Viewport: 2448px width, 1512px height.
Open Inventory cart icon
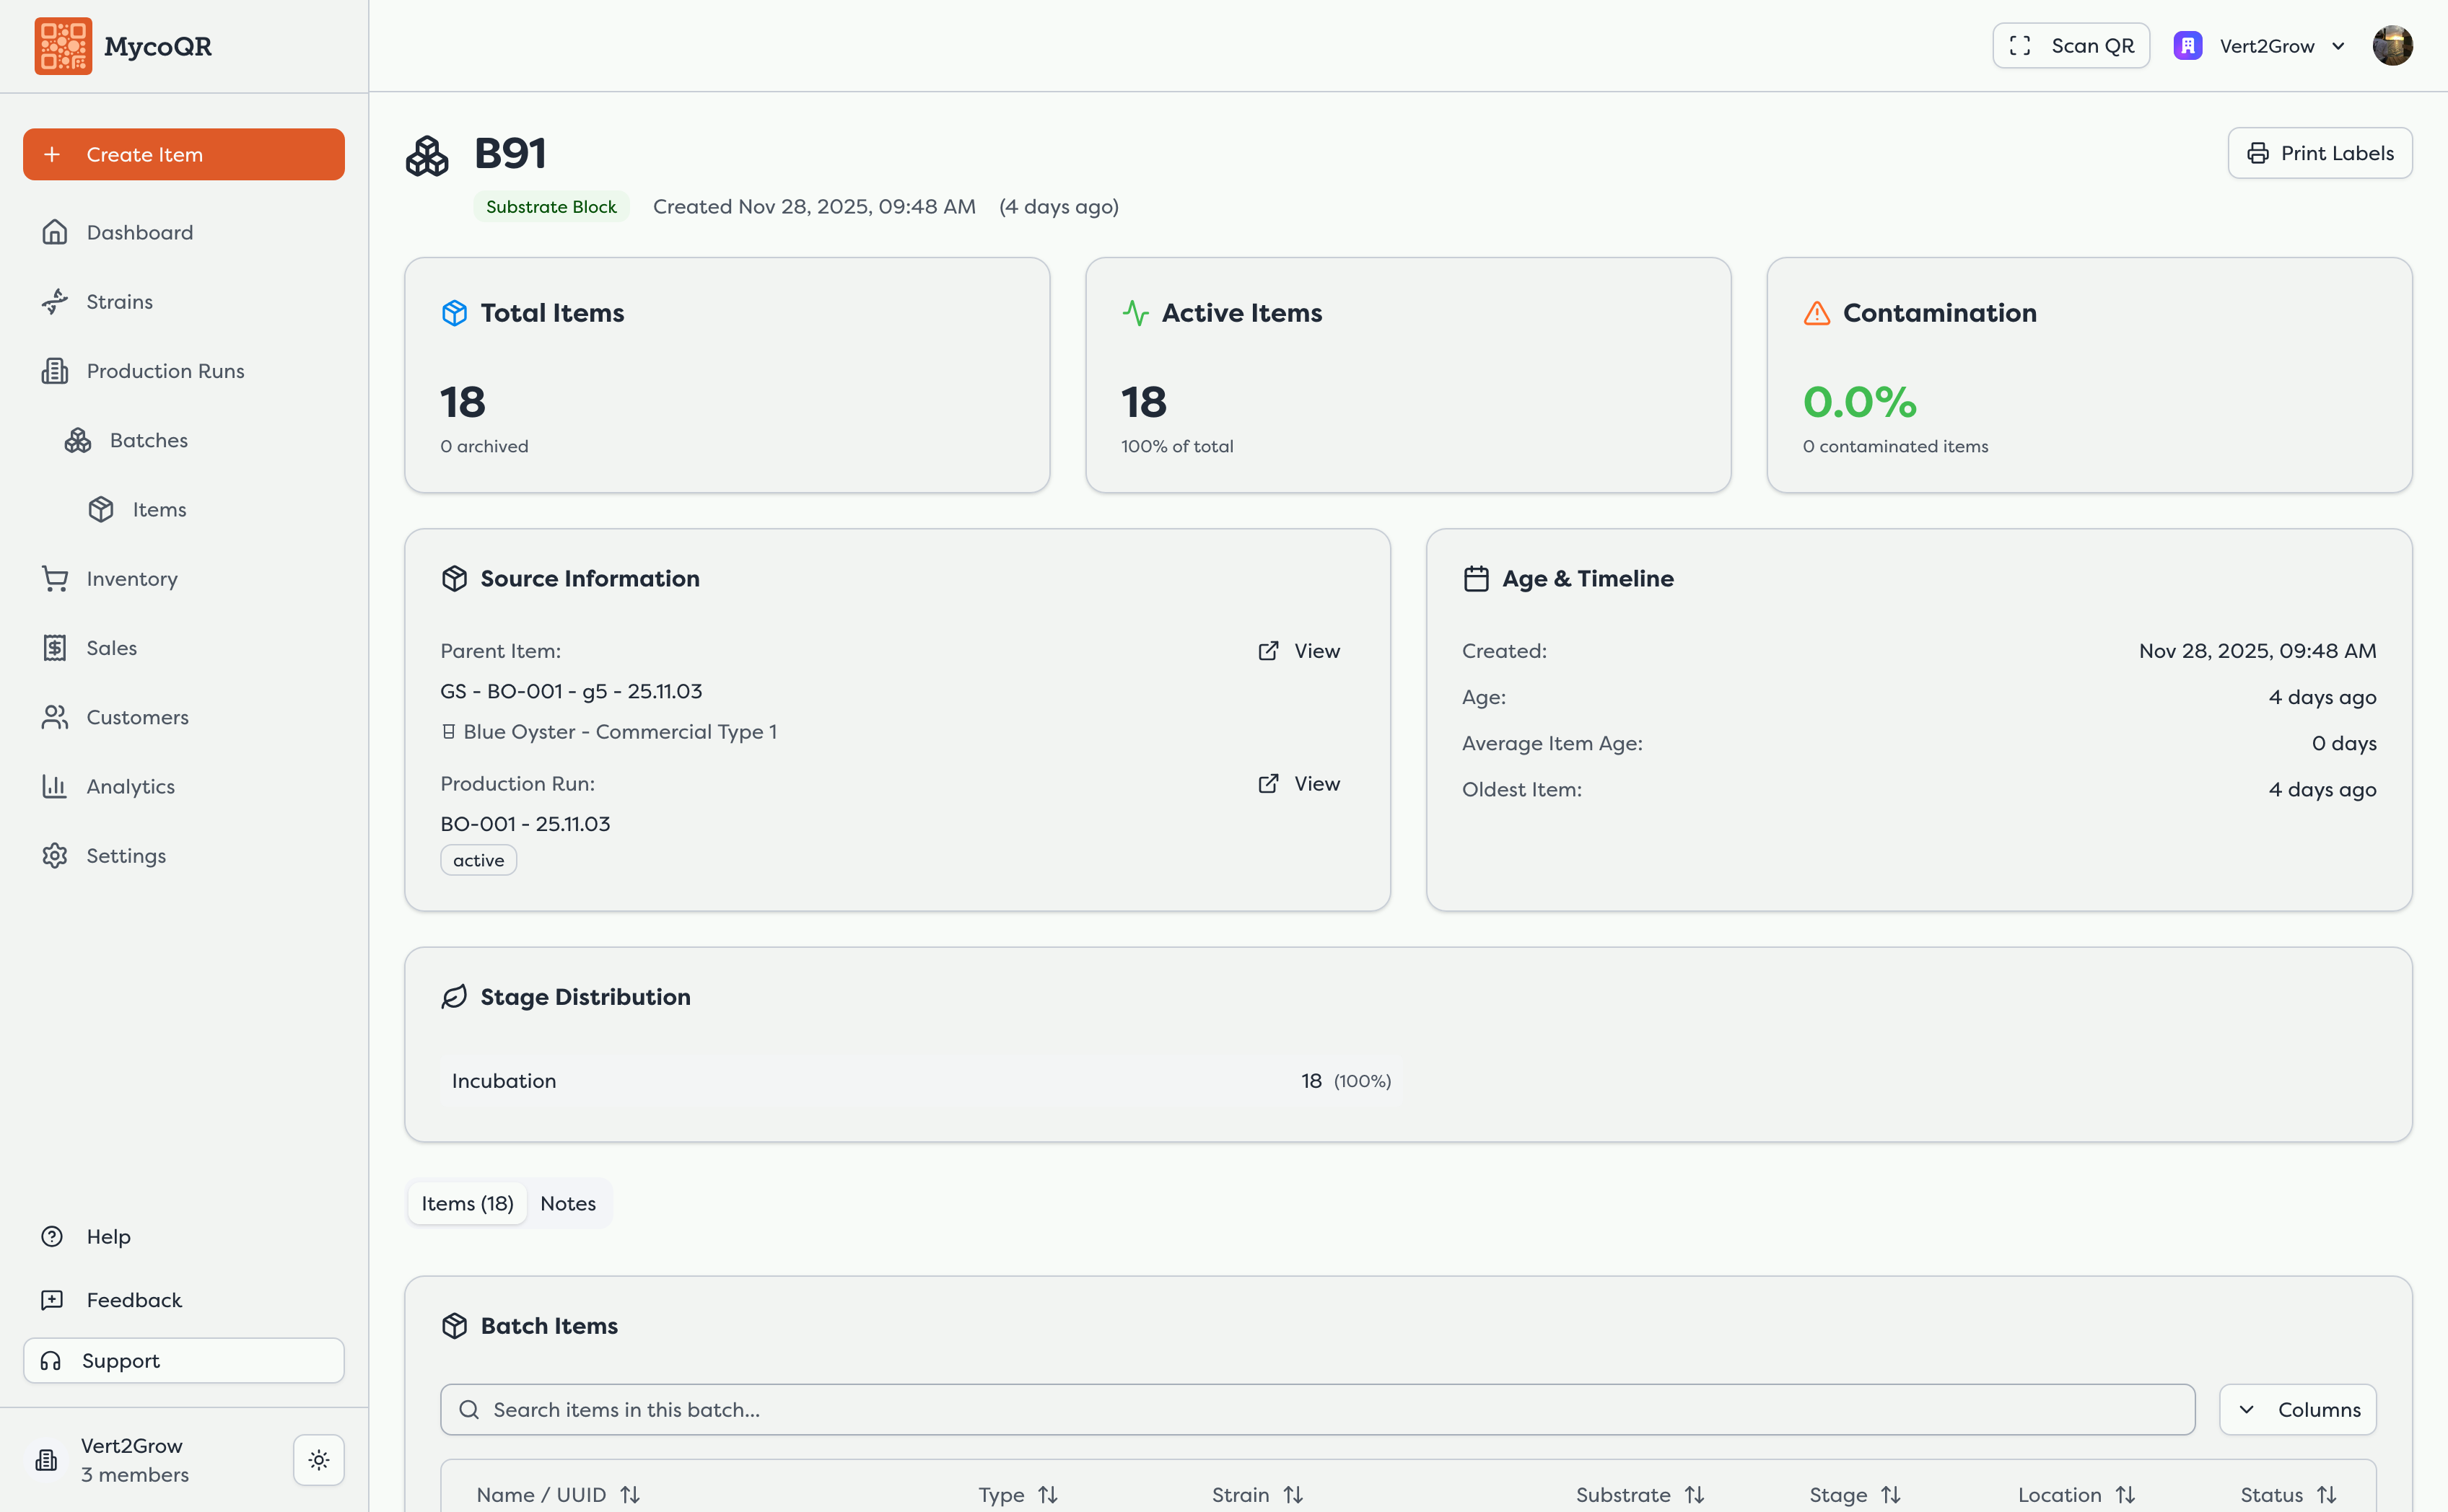[x=55, y=579]
